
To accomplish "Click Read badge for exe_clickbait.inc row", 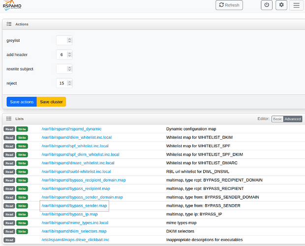I will click(9, 240).
